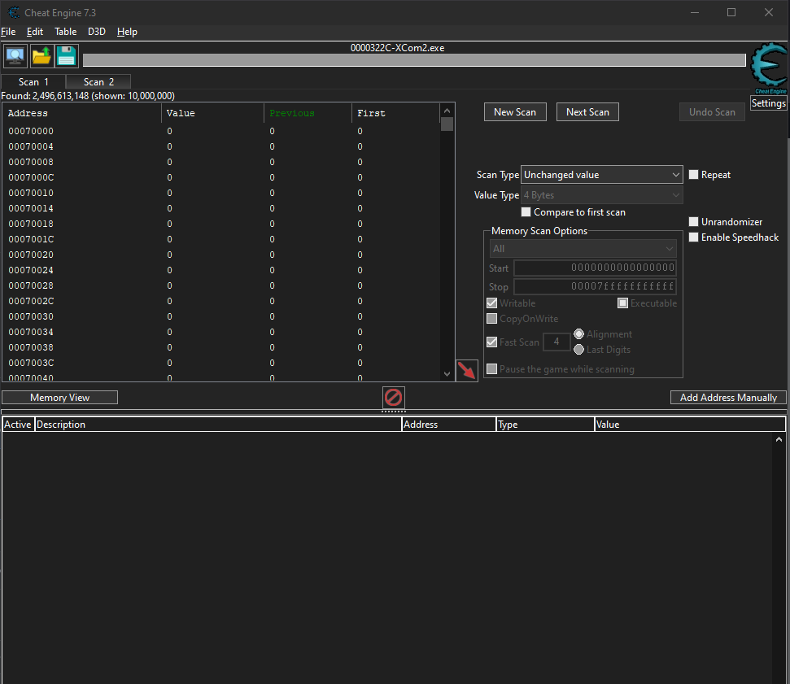Open Cheat Engine Settings
The width and height of the screenshot is (790, 684).
pos(768,102)
